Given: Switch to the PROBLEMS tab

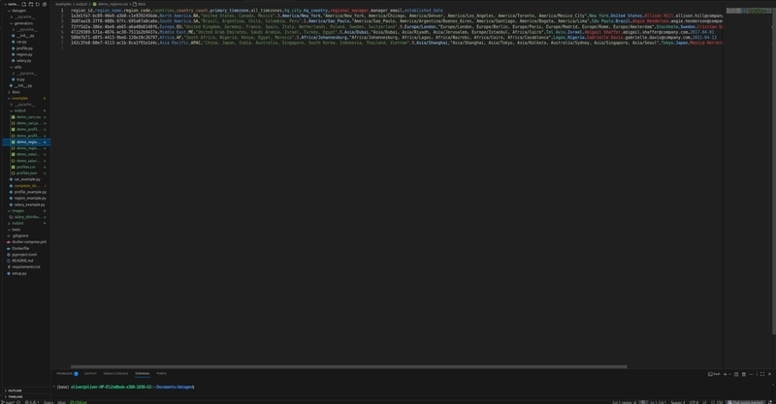Looking at the screenshot, I should 65,373.
